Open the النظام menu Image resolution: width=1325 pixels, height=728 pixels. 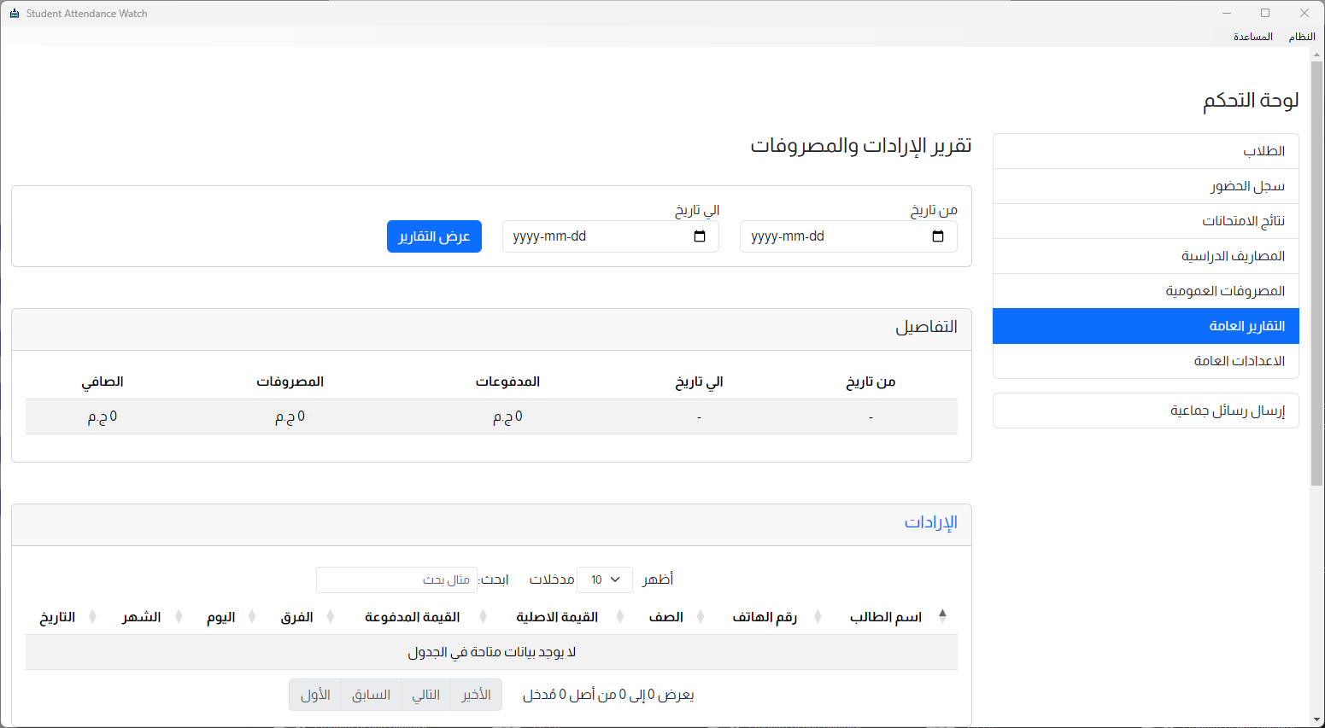pos(1301,37)
